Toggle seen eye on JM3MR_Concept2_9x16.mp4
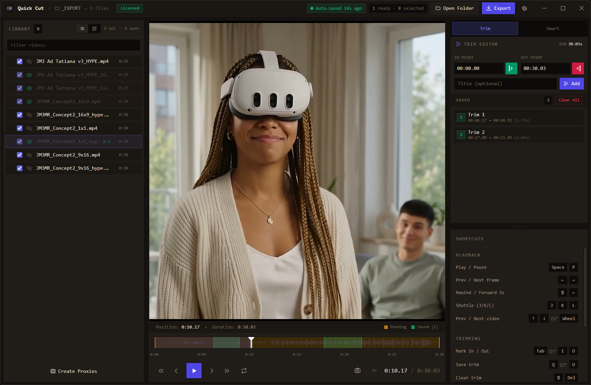This screenshot has height=385, width=591. coord(29,155)
